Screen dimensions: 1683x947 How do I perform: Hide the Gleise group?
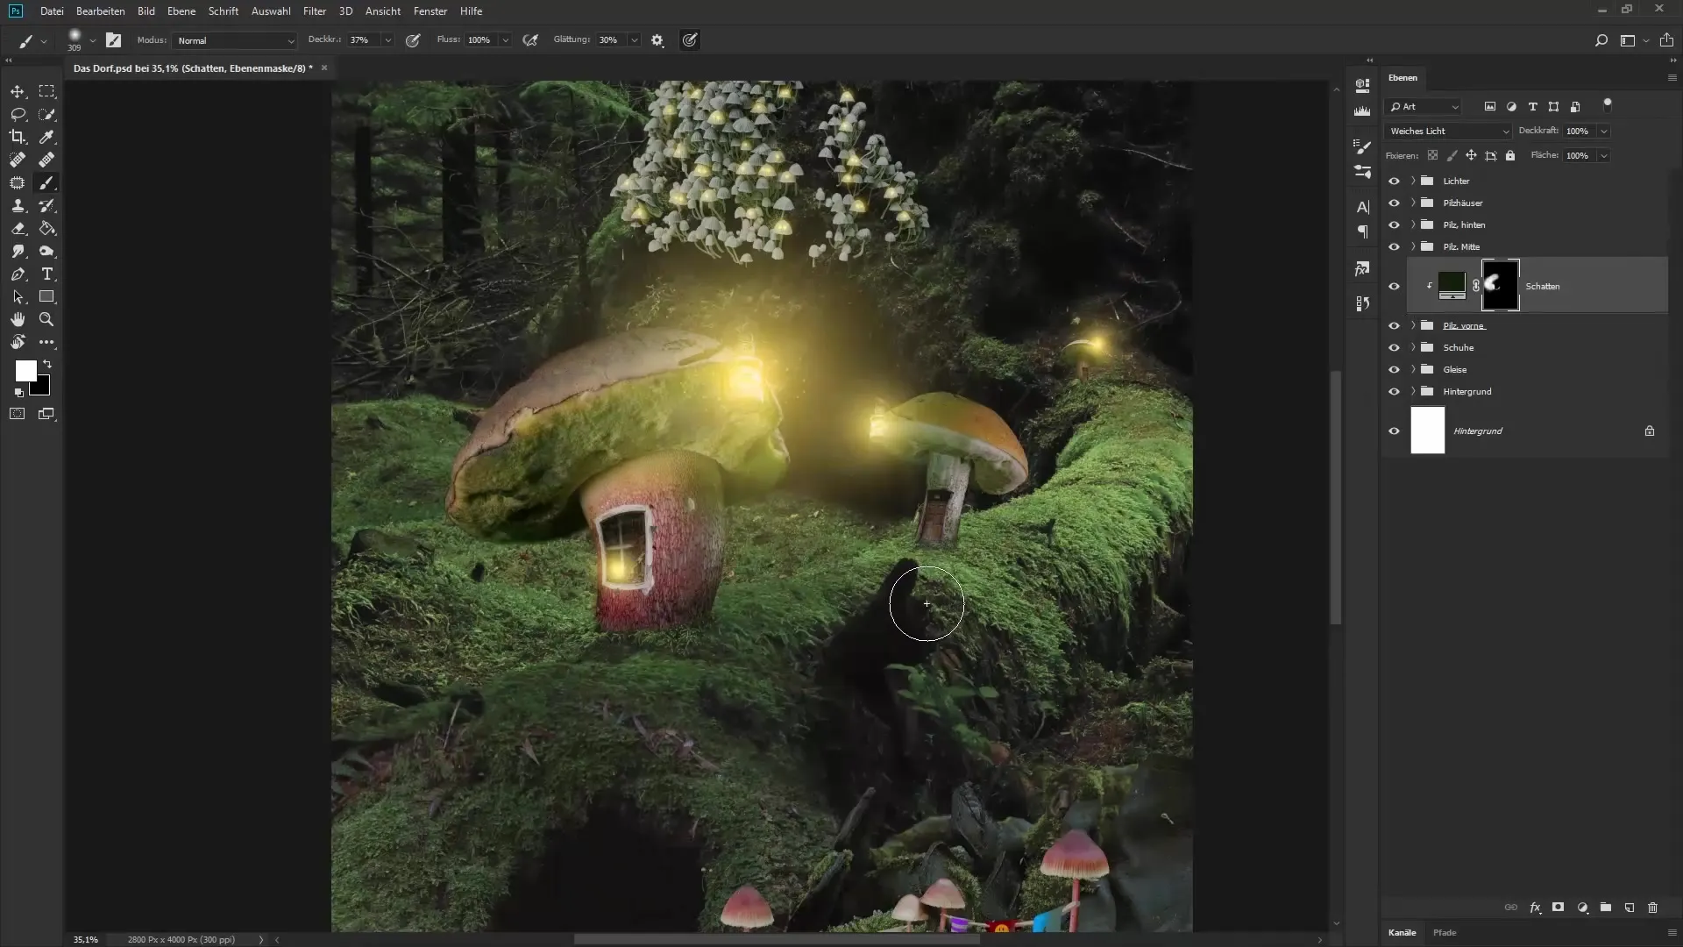(x=1394, y=369)
